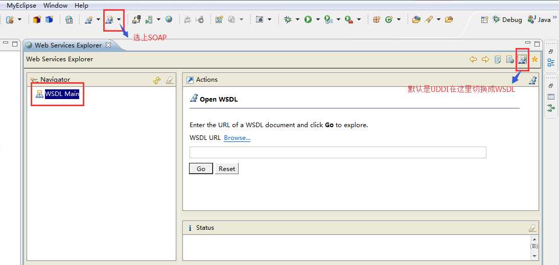
Task: Open the MyEclipse menu
Action: pyautogui.click(x=21, y=5)
